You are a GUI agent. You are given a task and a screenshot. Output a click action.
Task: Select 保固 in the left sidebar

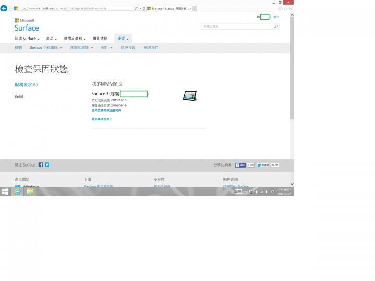pyautogui.click(x=19, y=97)
